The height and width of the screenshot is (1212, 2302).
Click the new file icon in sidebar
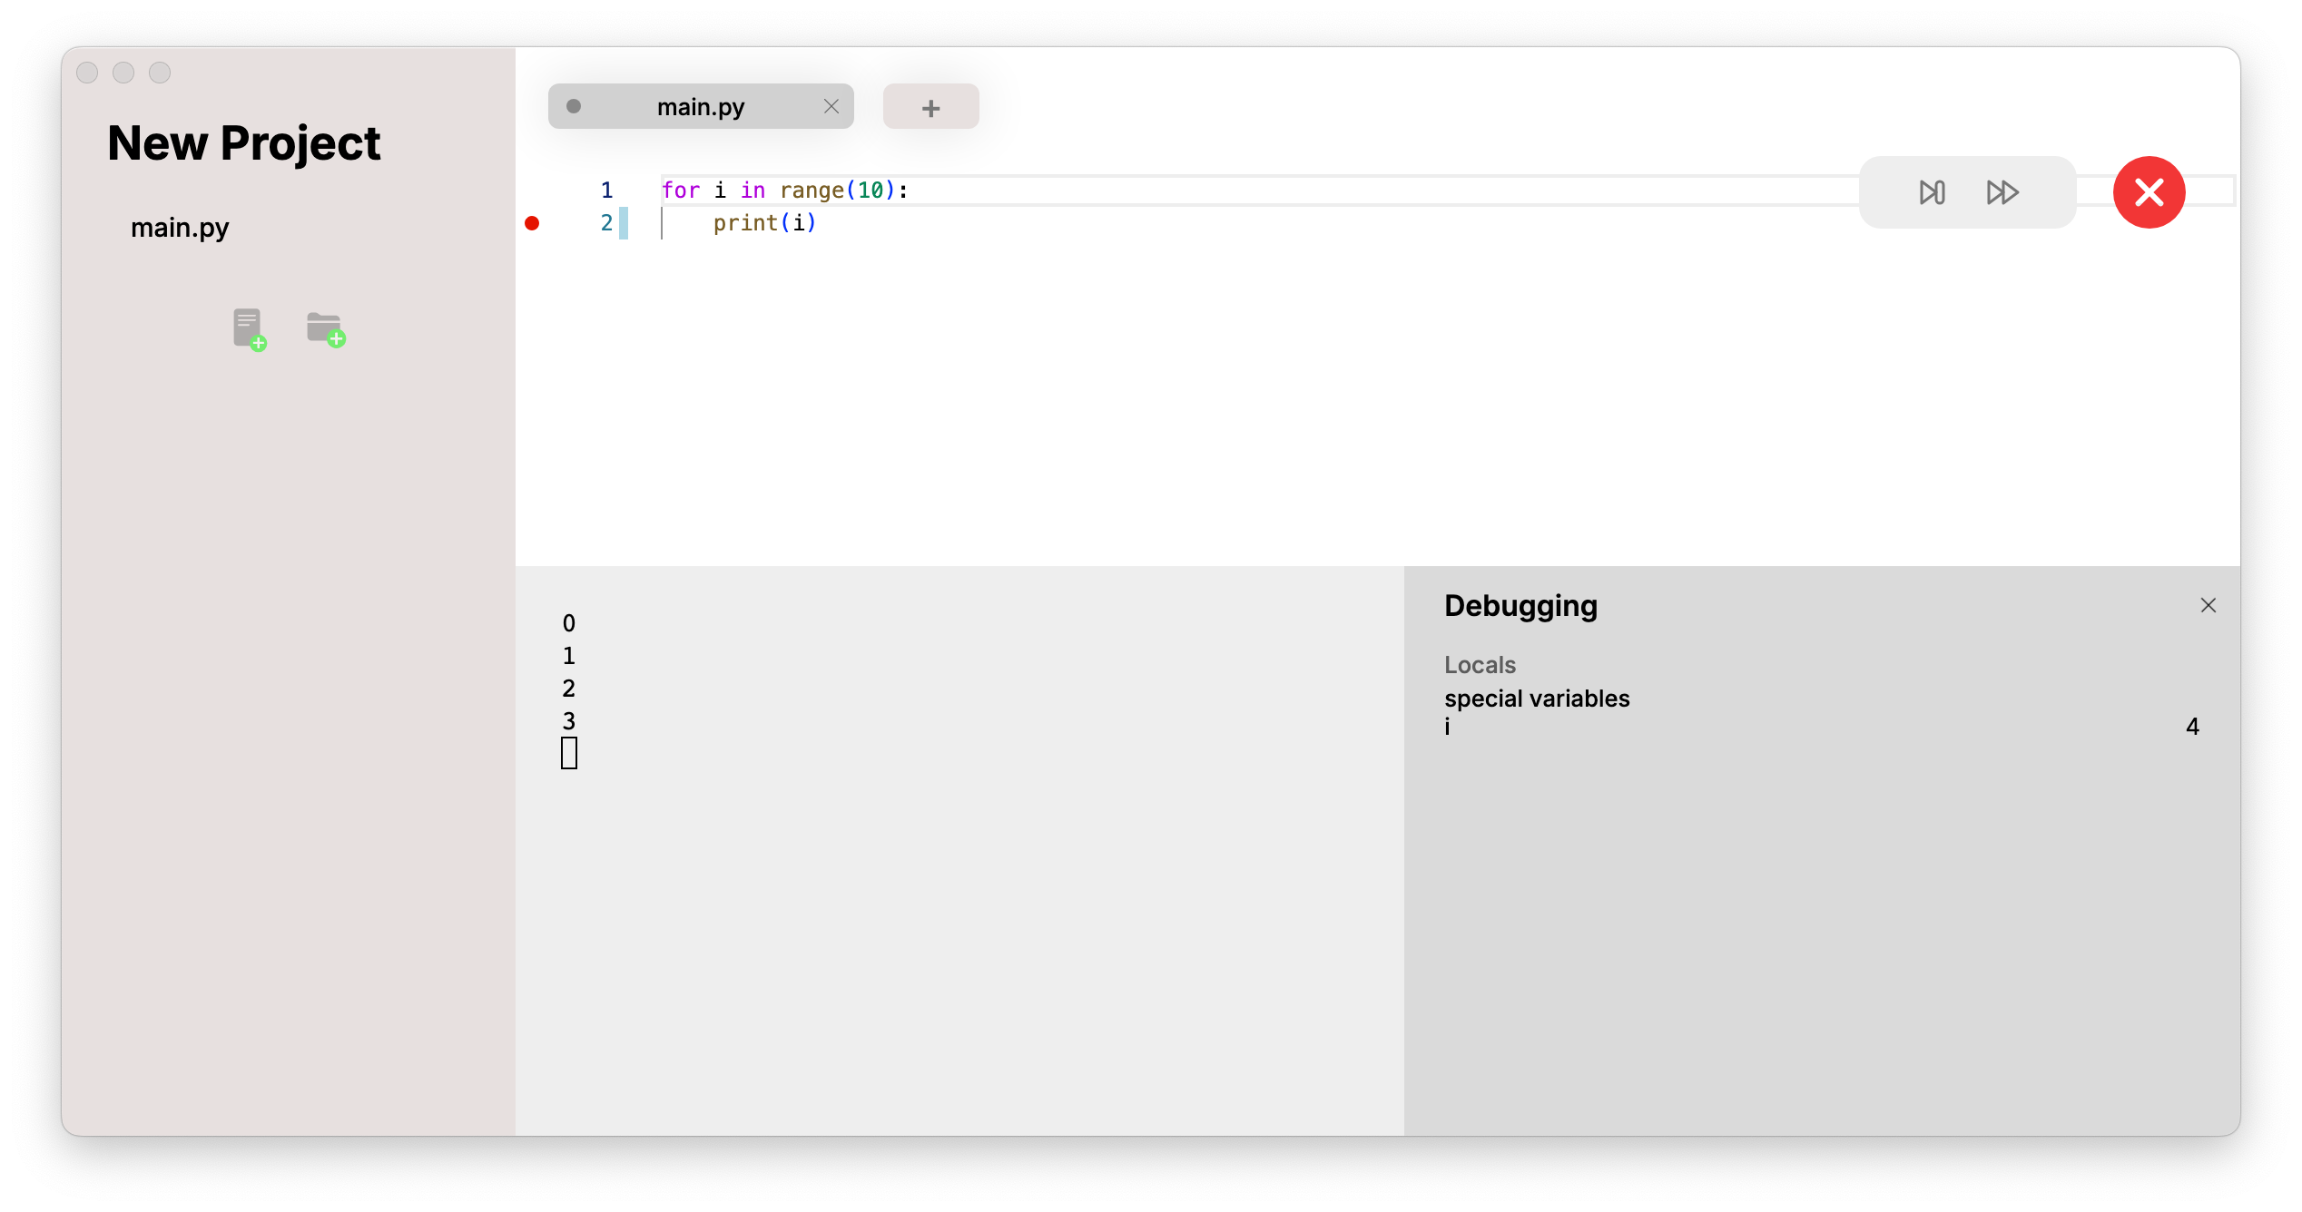[248, 328]
